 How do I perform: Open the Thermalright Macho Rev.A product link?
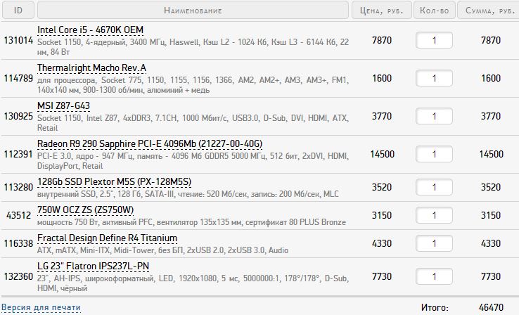coord(91,67)
